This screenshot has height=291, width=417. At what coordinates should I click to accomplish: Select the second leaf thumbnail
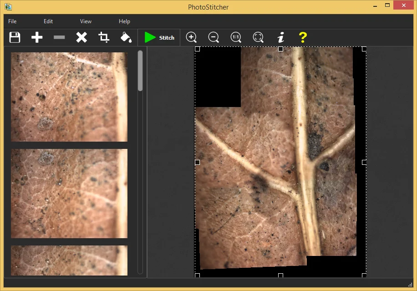point(69,194)
